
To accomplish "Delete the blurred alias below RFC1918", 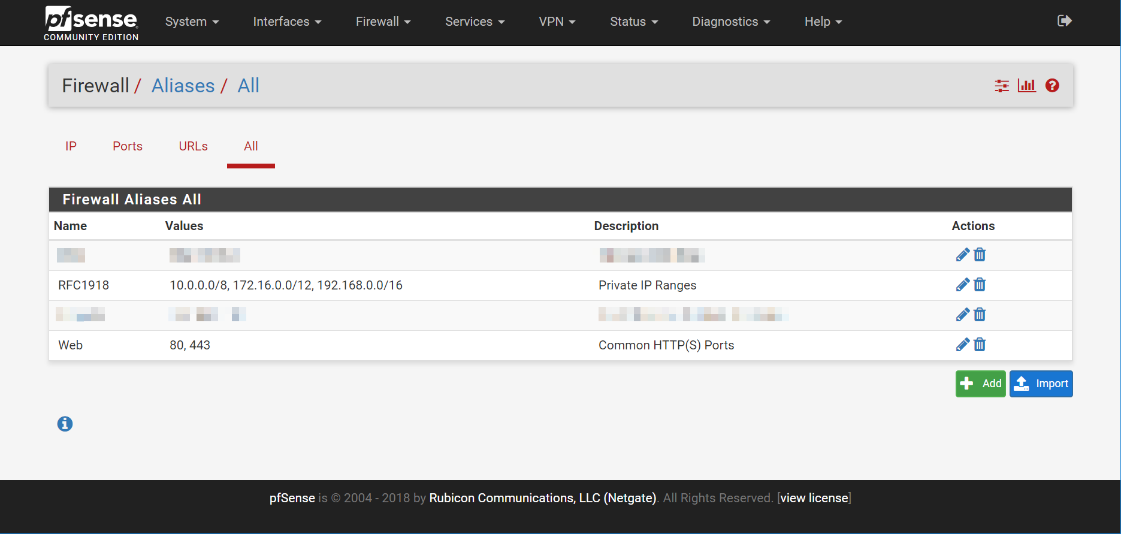I will coord(980,315).
